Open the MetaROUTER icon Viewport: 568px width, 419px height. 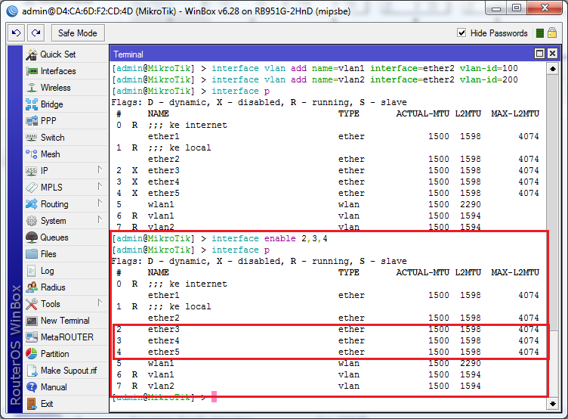click(32, 337)
